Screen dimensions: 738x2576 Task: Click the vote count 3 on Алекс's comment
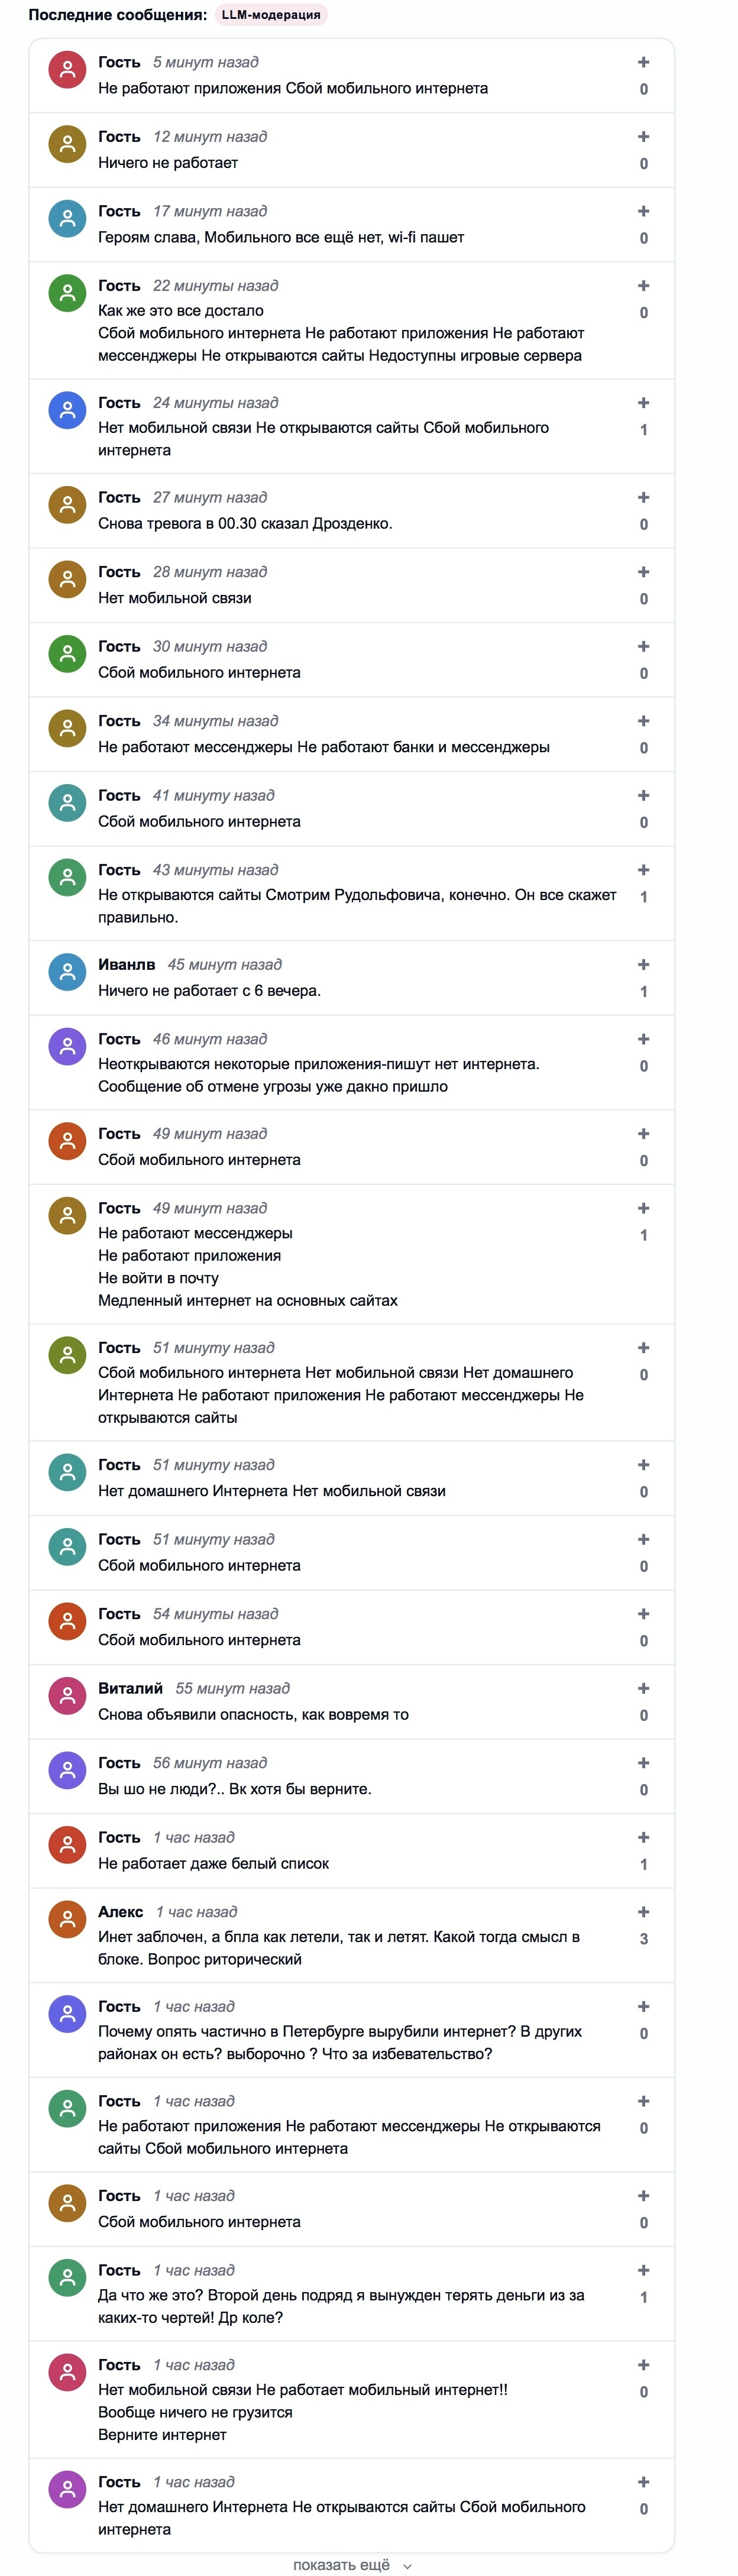(643, 1938)
